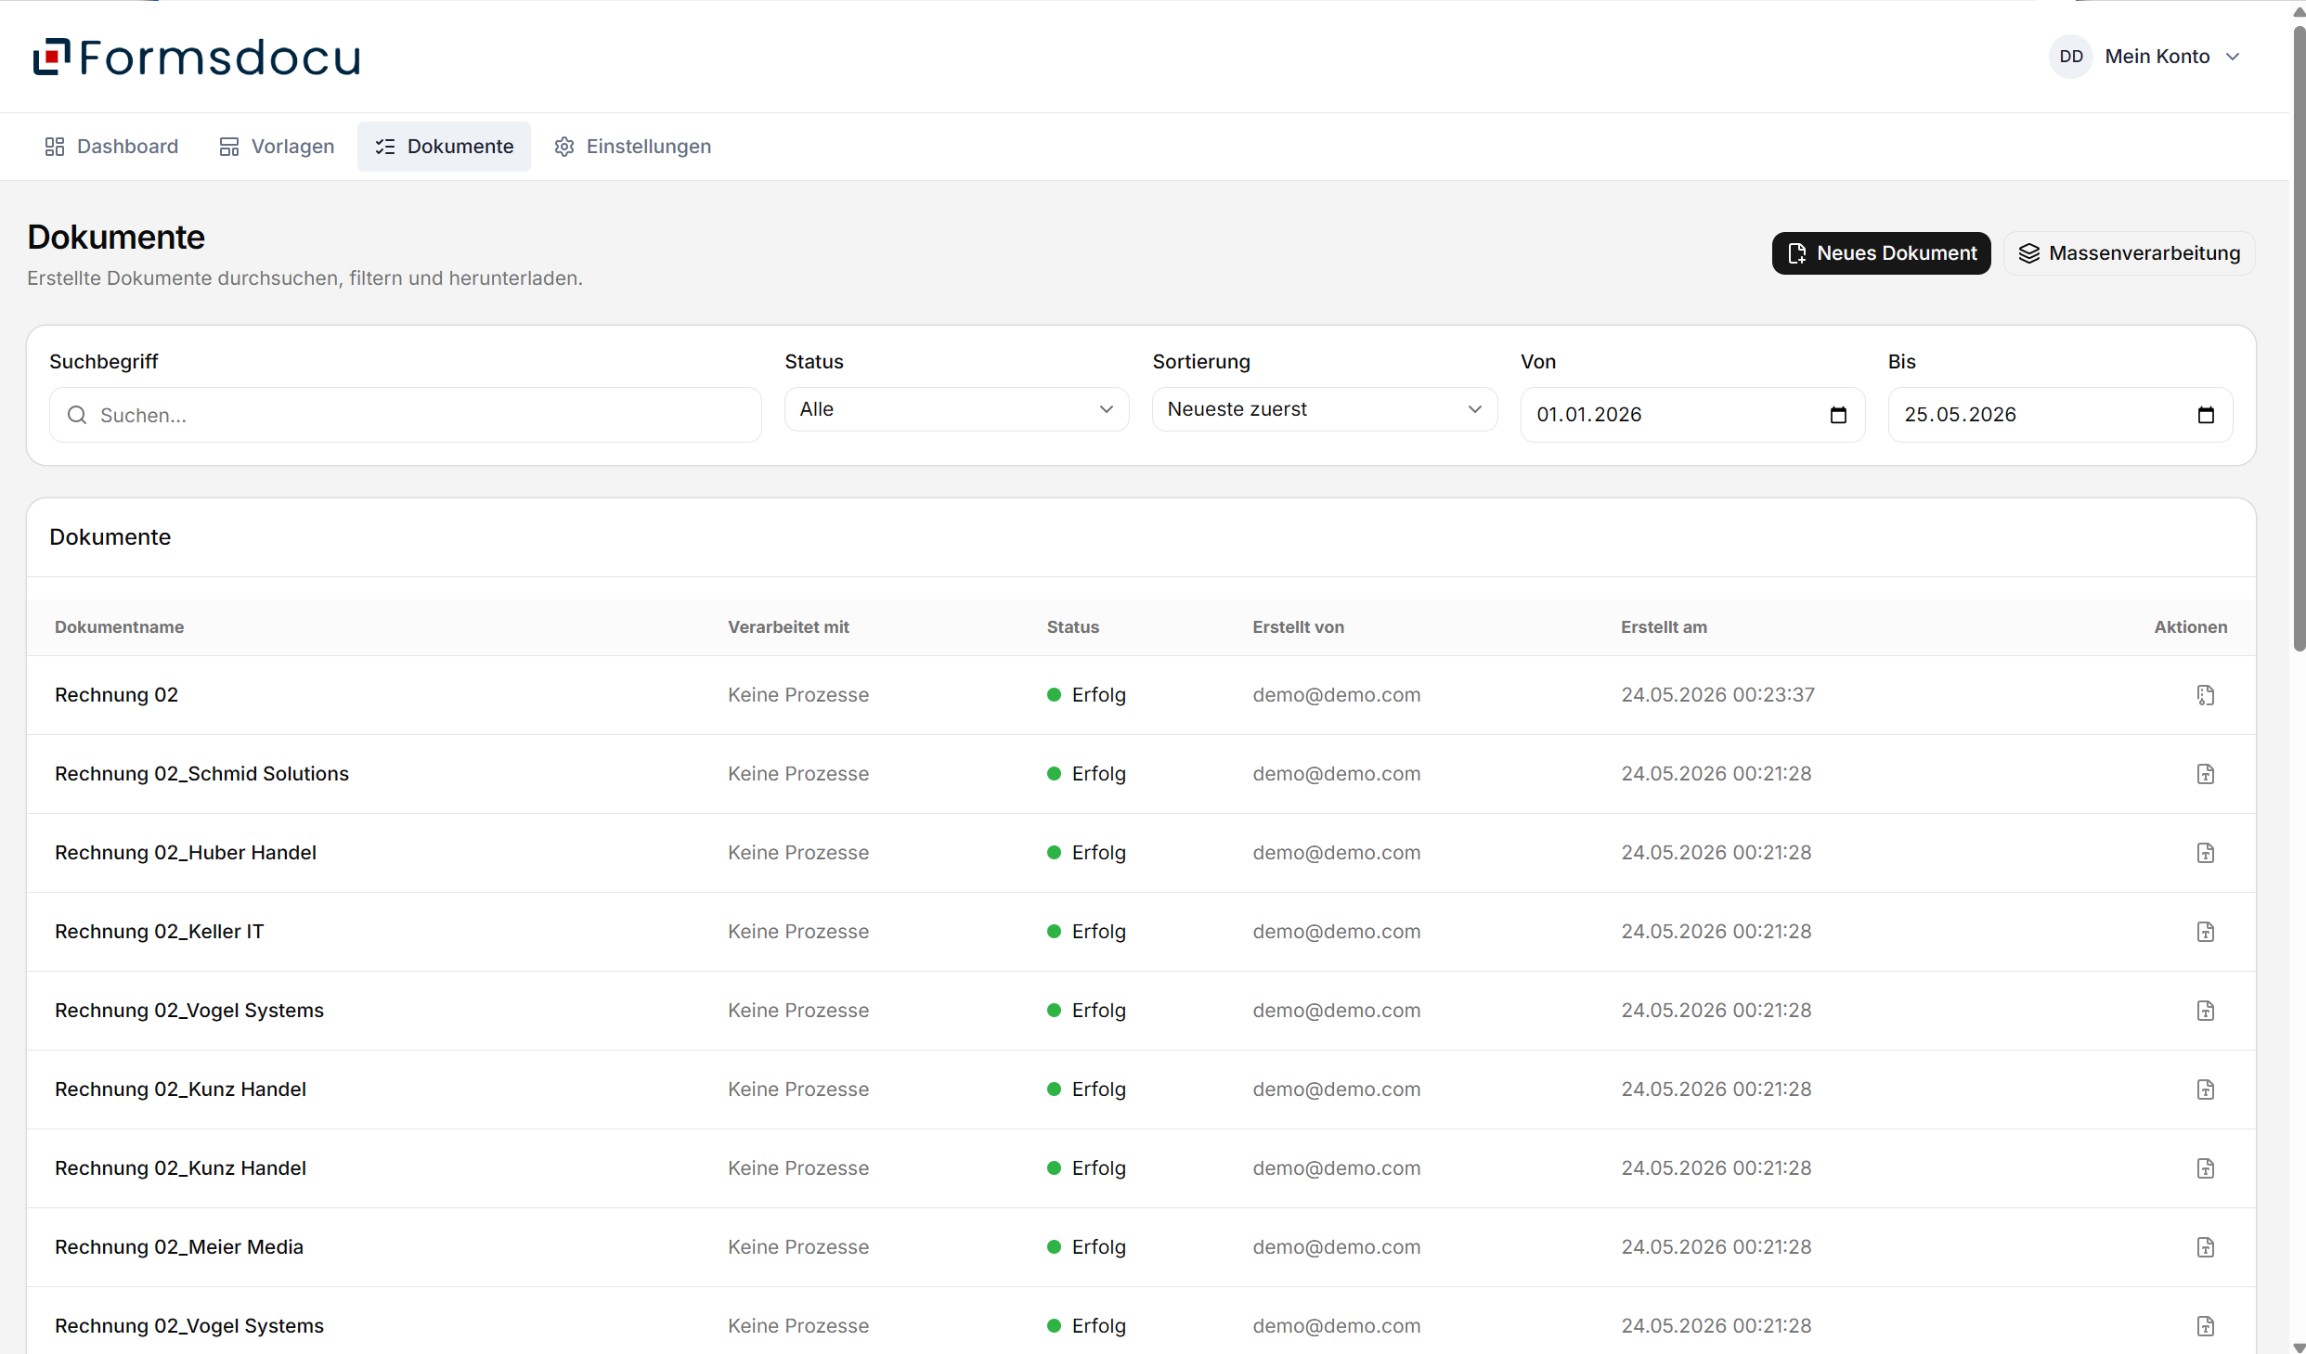
Task: Focus the Suchen search field
Action: (405, 415)
